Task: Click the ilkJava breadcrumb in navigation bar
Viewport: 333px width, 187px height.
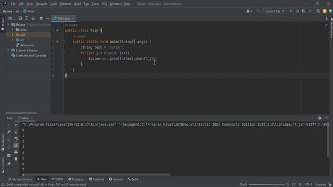Action: click(7, 11)
